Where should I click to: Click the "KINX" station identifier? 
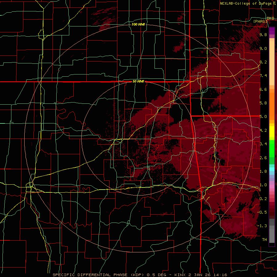pos(180,275)
